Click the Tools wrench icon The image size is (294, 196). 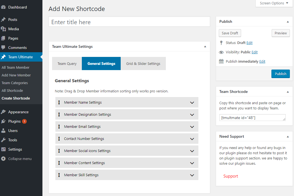3,140
